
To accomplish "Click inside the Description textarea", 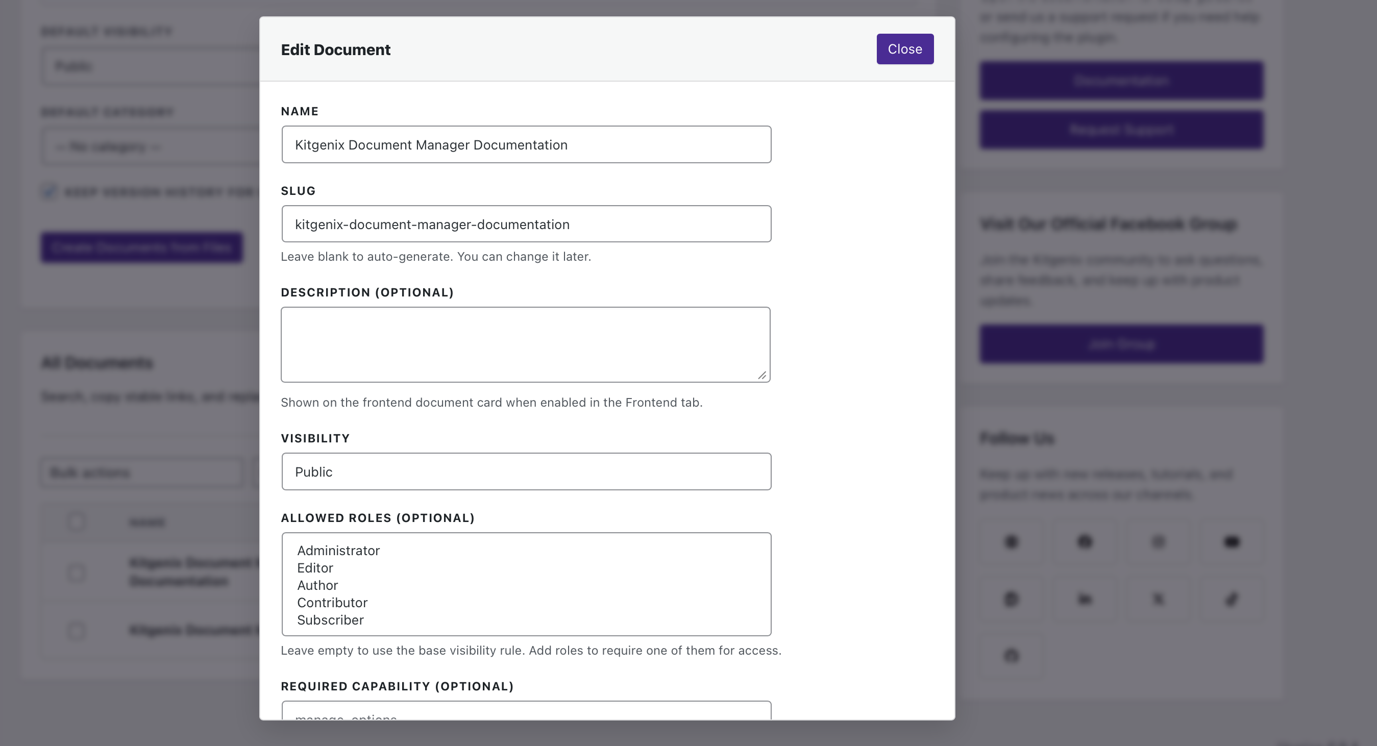I will [526, 344].
